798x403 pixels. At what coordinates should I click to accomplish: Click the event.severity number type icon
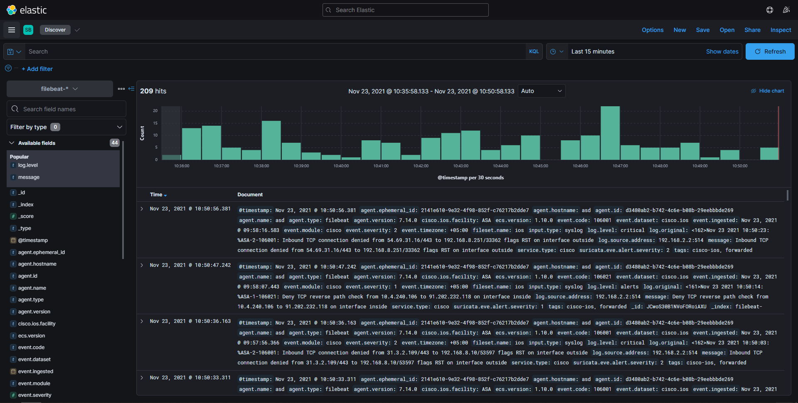click(13, 395)
